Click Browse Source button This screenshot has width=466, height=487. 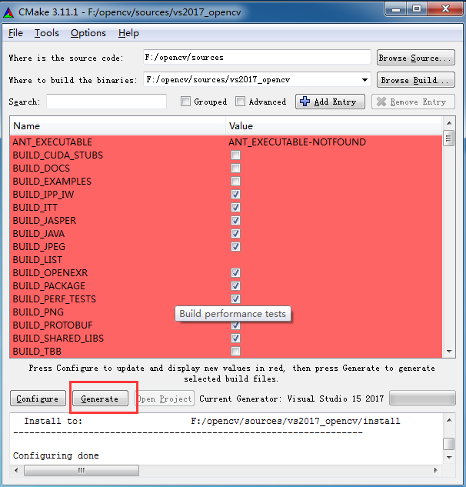pyautogui.click(x=416, y=58)
